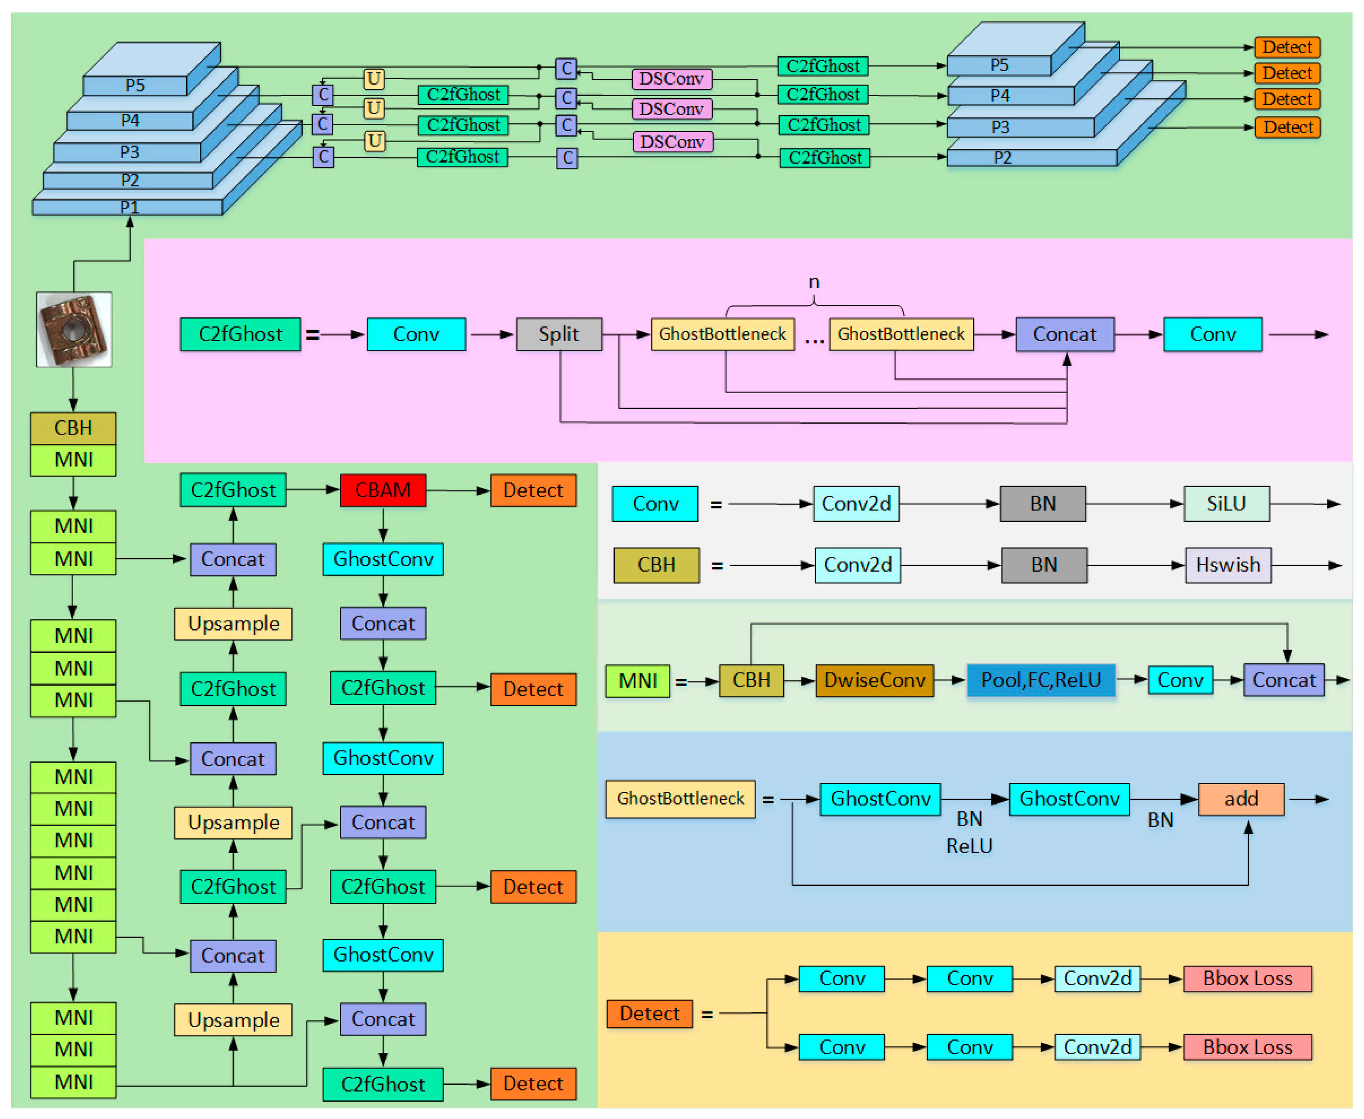Click the CBH block below input image
Image resolution: width=1364 pixels, height=1119 pixels.
[x=73, y=428]
